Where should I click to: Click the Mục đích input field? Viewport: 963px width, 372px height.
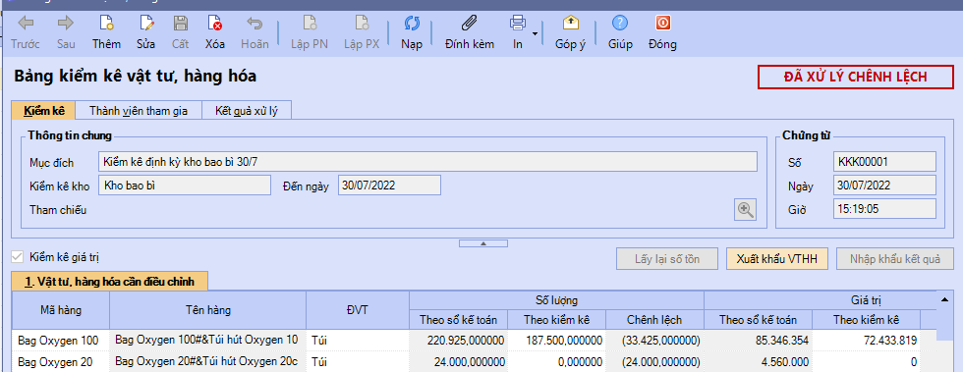pos(427,161)
